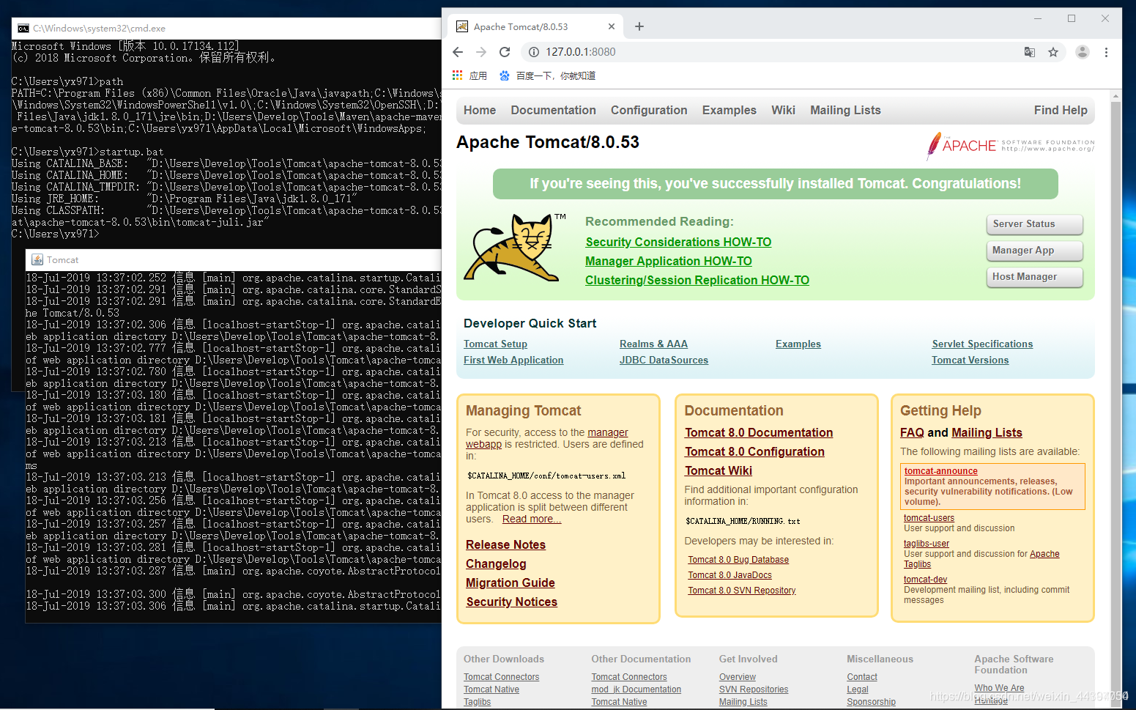This screenshot has width=1136, height=710.
Task: Open the Configuration nav item
Action: 649,110
